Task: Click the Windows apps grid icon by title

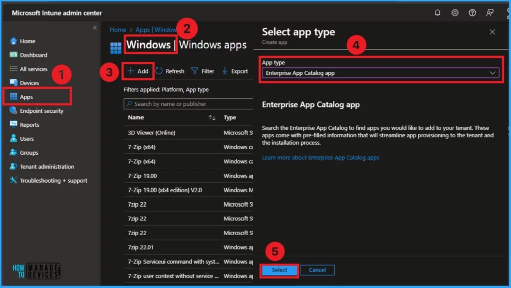Action: tap(116, 48)
